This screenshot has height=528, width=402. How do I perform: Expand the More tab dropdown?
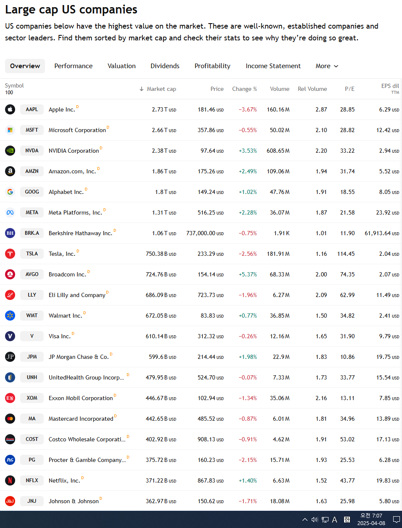(x=327, y=66)
